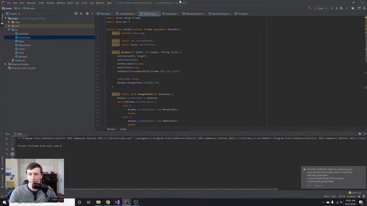Screen dimensions: 367x206
Task: Toggle soft-wrap icon in Run panel toolbar
Action: pyautogui.click(x=13, y=149)
